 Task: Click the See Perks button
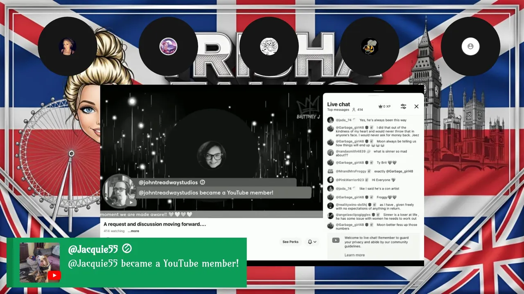pos(290,242)
